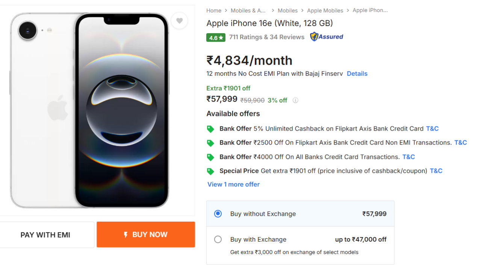Open Apple Mobiles from the breadcrumb
The height and width of the screenshot is (271, 481).
[x=325, y=10]
